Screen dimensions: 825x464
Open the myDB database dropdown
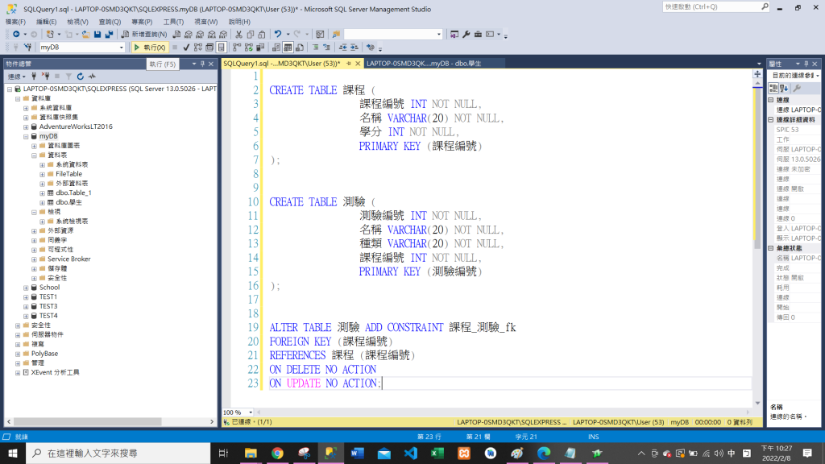click(x=121, y=48)
